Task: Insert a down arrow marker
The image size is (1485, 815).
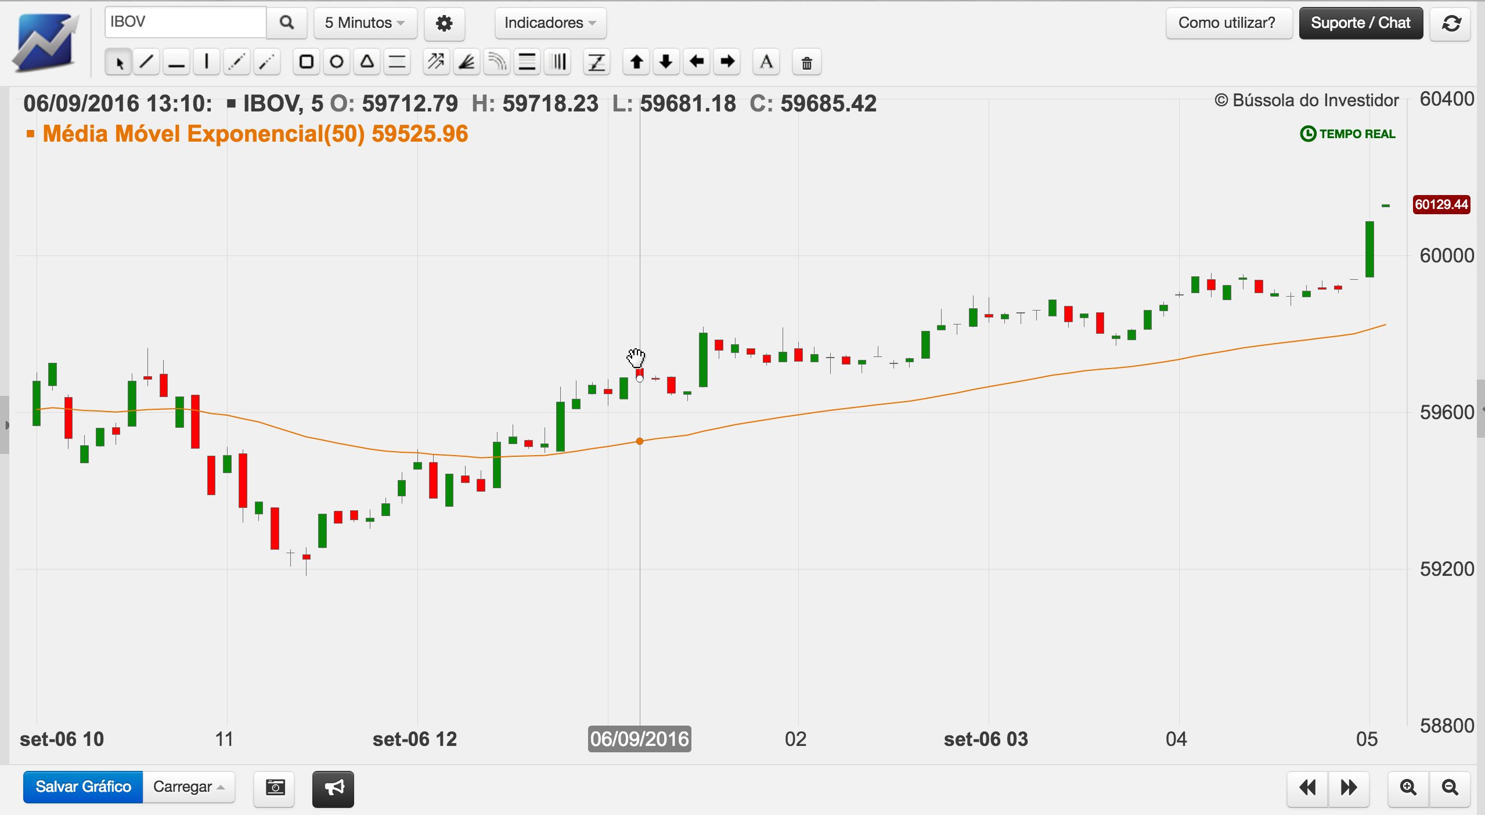Action: [666, 62]
